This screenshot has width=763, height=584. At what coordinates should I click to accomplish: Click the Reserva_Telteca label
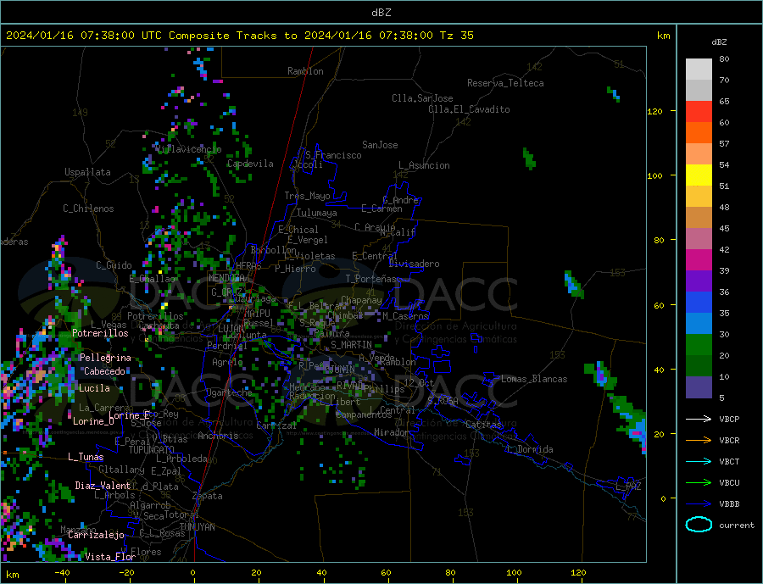[x=505, y=83]
